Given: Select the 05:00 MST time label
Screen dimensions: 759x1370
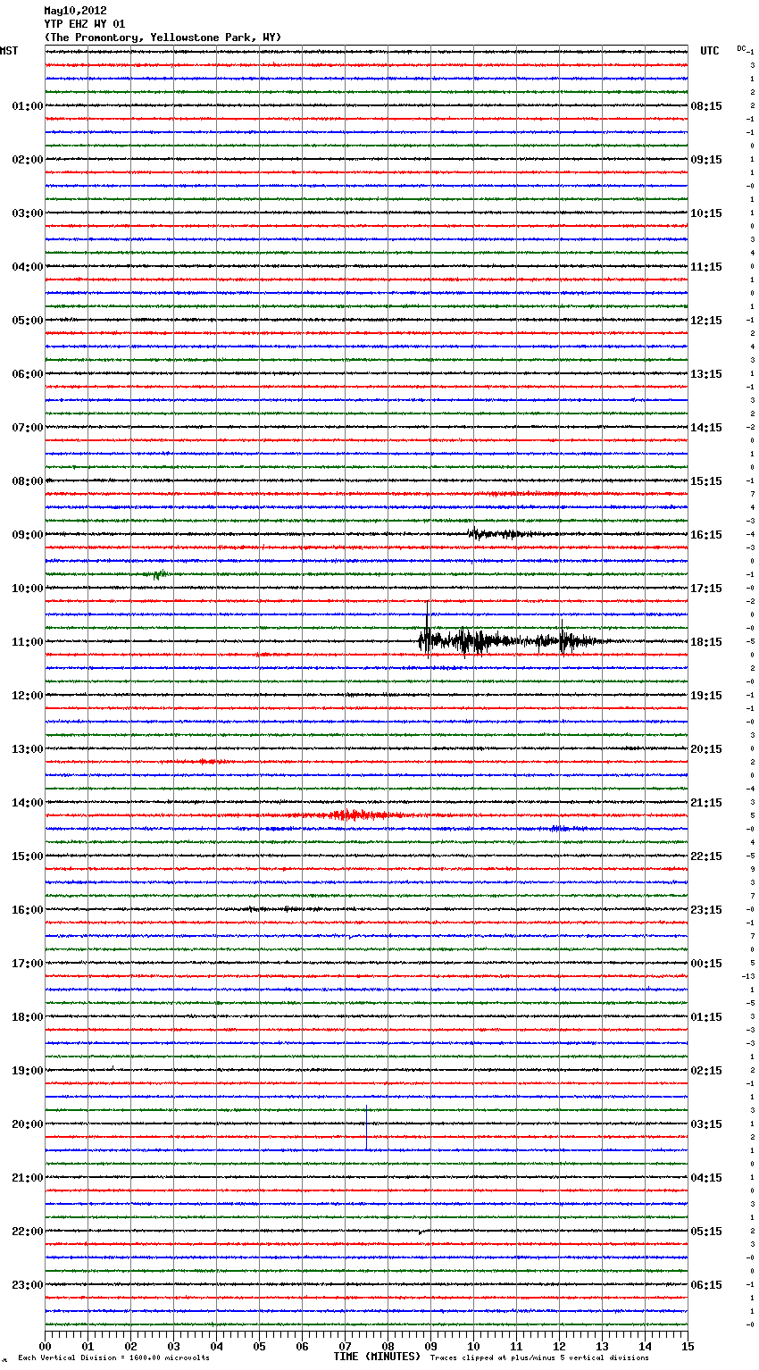Looking at the screenshot, I should point(27,321).
